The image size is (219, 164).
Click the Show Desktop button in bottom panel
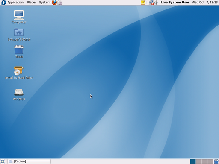(3, 161)
